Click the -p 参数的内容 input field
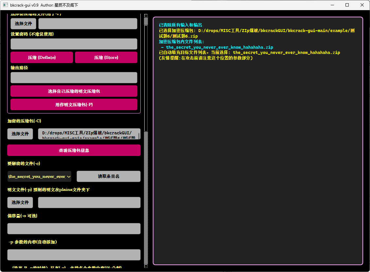Screen dimensions: 370x272 coord(74,255)
